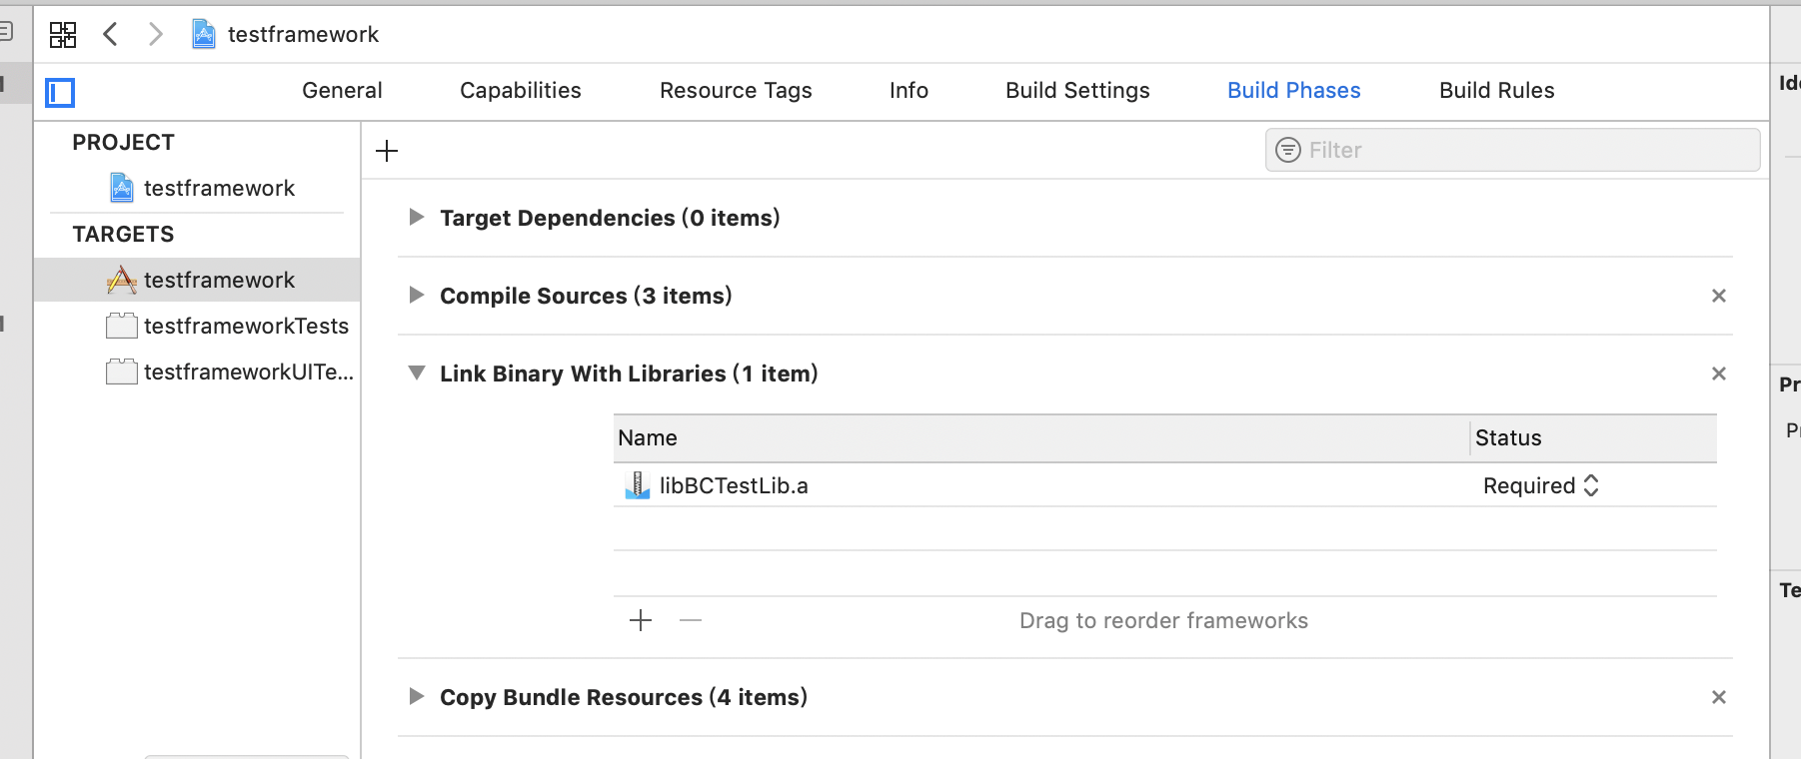
Task: Select the testframework target
Action: (197, 280)
